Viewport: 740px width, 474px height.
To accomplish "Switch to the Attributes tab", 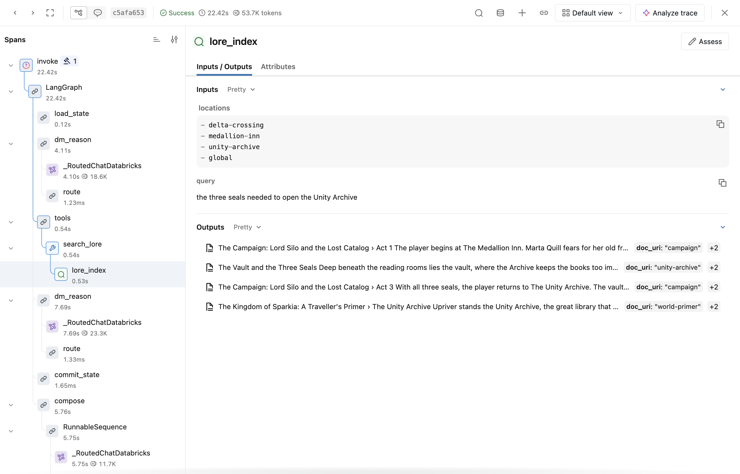I will tap(278, 66).
